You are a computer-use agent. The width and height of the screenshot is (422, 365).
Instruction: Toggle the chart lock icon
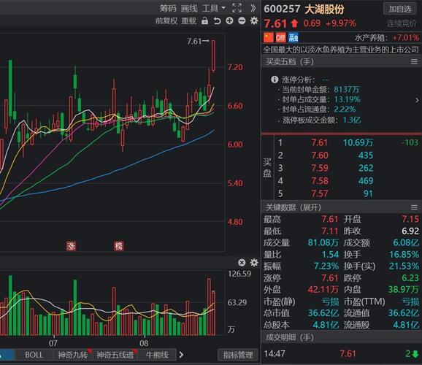[x=205, y=20]
